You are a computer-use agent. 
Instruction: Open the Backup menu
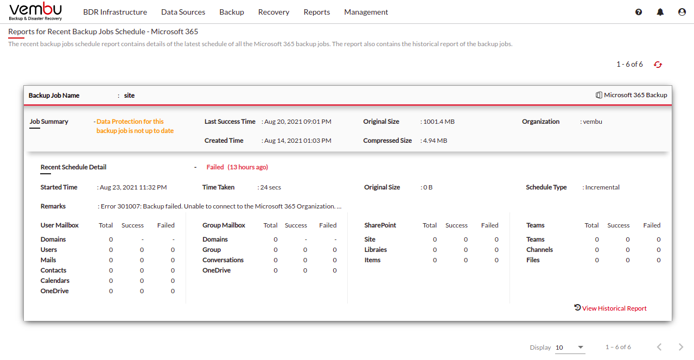(232, 12)
